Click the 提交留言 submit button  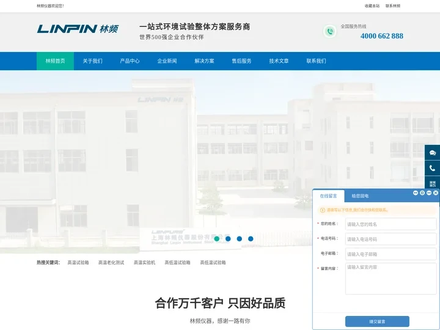377,321
